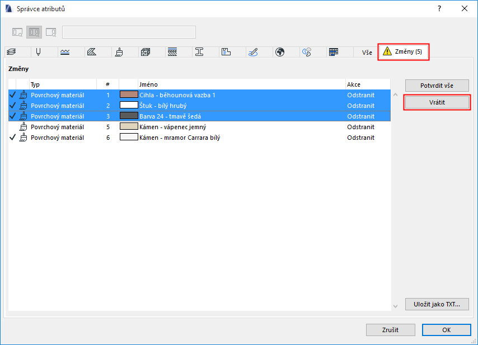Click surface icon in row number 5
This screenshot has height=345, width=478.
click(23, 127)
